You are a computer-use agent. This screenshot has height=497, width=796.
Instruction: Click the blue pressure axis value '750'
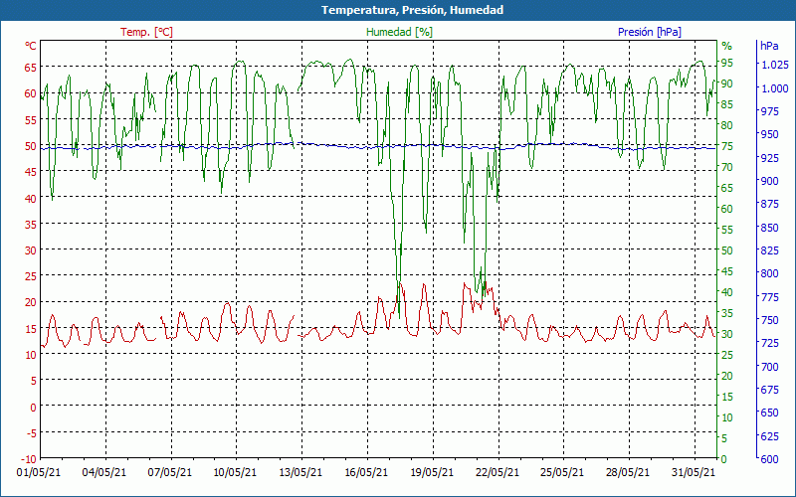(x=768, y=320)
